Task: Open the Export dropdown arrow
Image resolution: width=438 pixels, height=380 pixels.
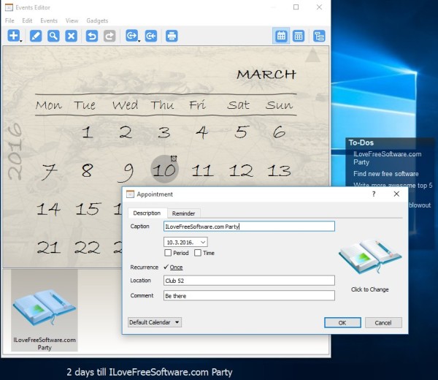Action: (x=139, y=42)
